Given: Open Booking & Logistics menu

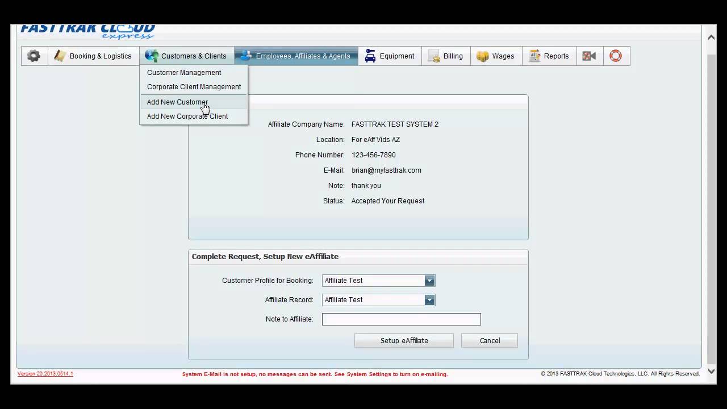Looking at the screenshot, I should point(94,56).
